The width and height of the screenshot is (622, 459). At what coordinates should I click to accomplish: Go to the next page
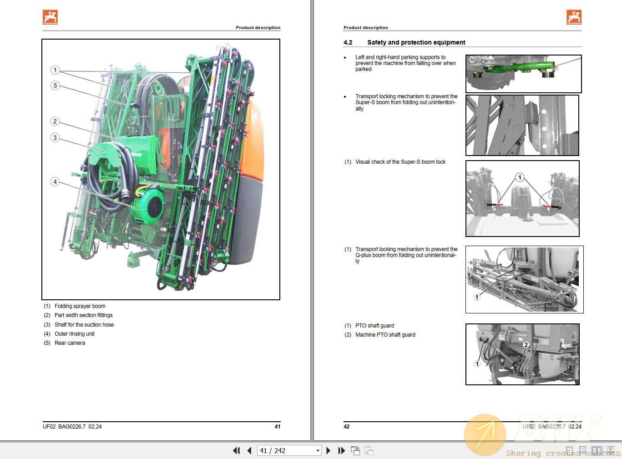tap(329, 451)
